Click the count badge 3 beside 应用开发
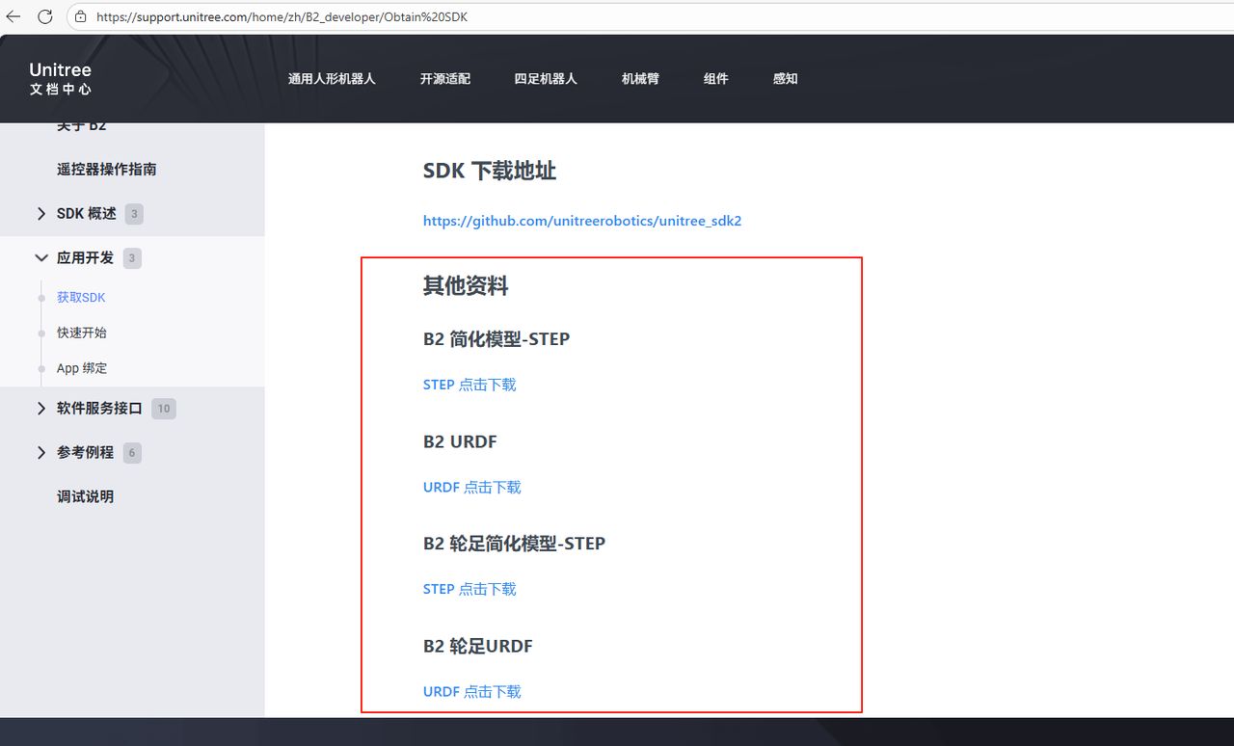1234x746 pixels. pos(132,258)
